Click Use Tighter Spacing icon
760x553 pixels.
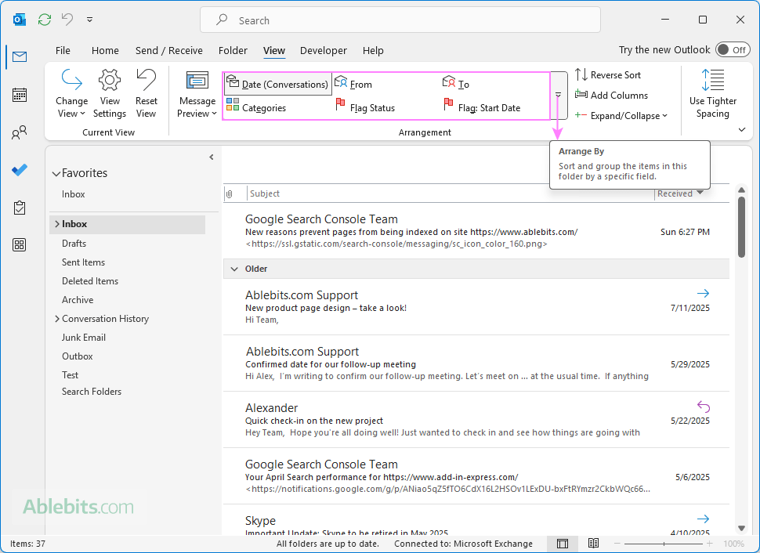point(713,81)
